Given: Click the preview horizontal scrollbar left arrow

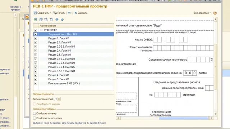Looking at the screenshot, I should coord(118,118).
